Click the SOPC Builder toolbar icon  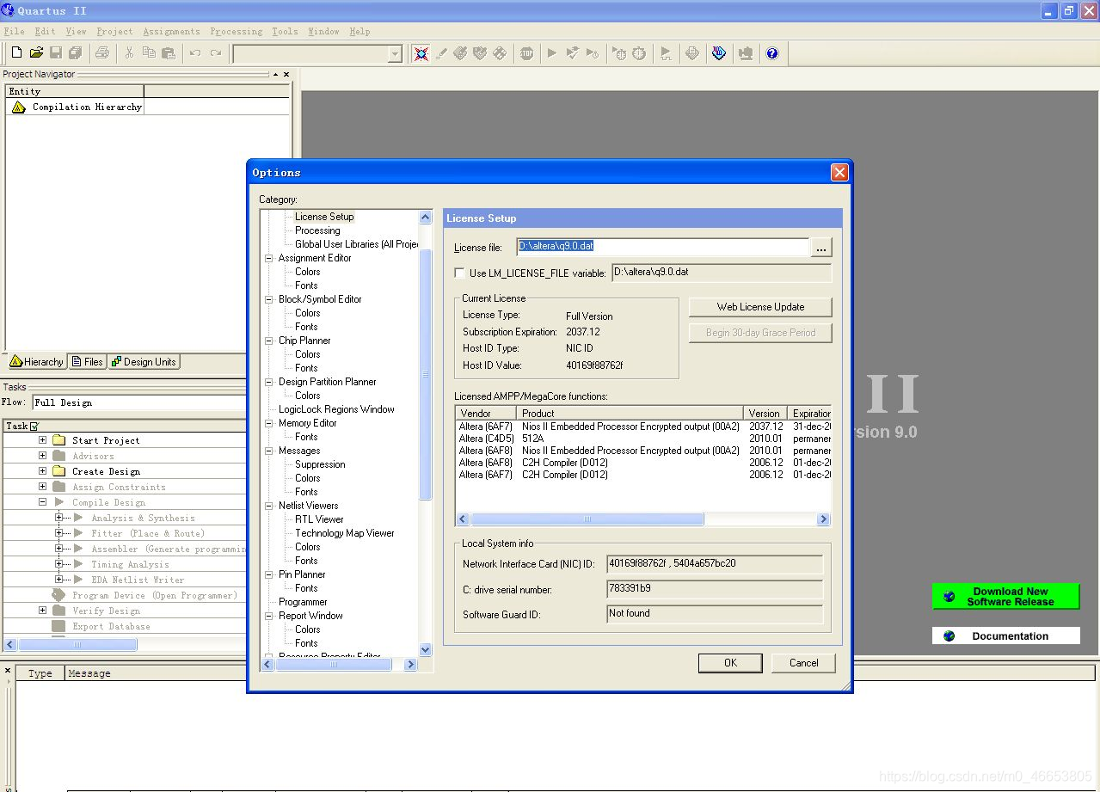coord(746,53)
